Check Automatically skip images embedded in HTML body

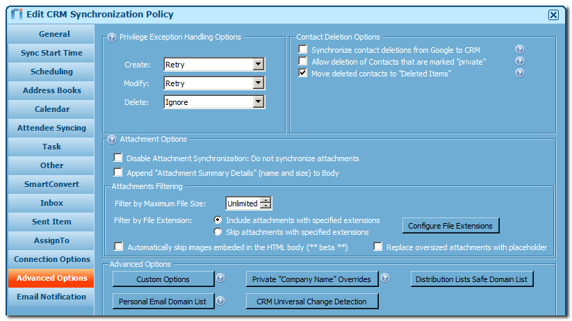click(119, 247)
